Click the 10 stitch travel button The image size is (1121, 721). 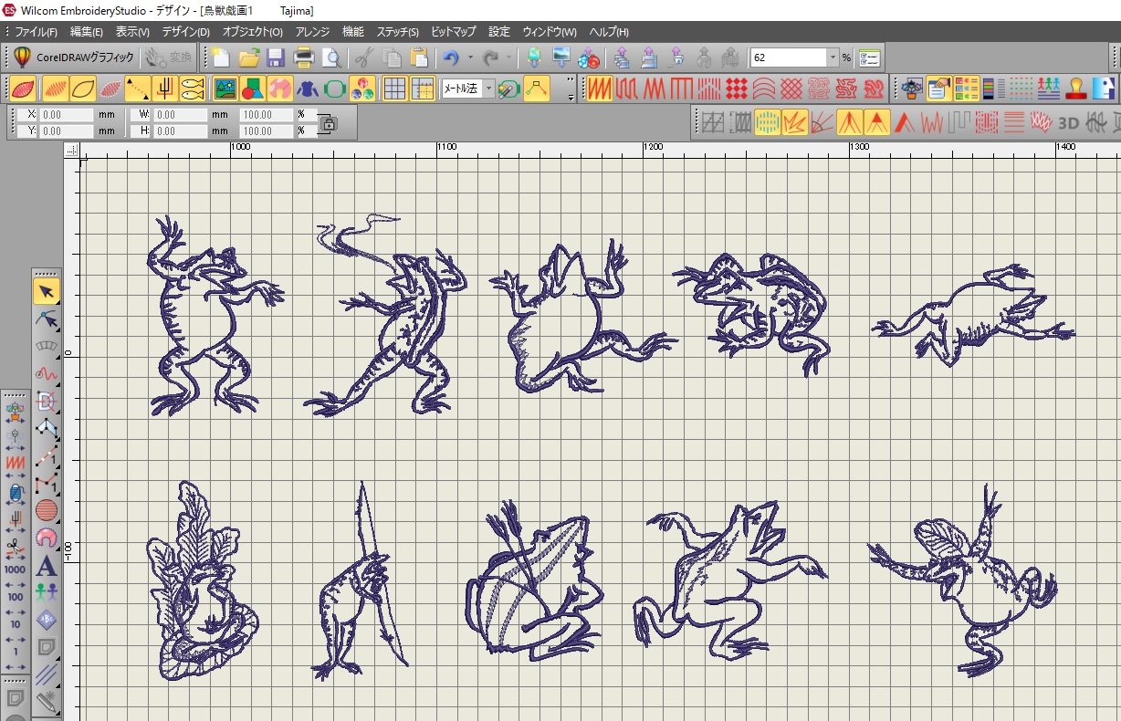pos(15,623)
